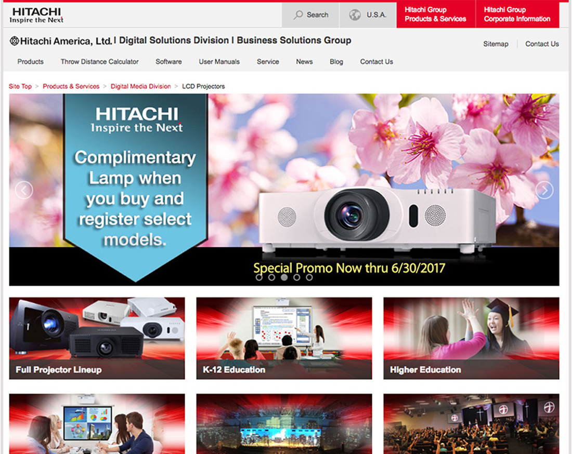Click the Complimentary Lamp promo banner

click(x=135, y=188)
